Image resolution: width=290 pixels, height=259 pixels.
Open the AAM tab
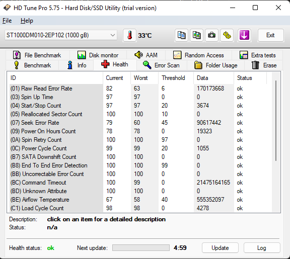click(146, 55)
